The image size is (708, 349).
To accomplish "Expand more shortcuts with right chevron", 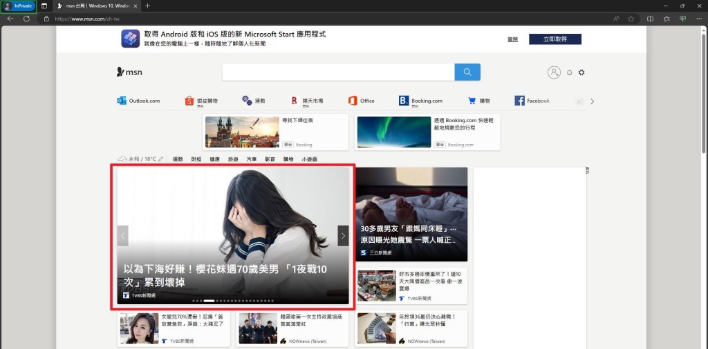I will (592, 101).
